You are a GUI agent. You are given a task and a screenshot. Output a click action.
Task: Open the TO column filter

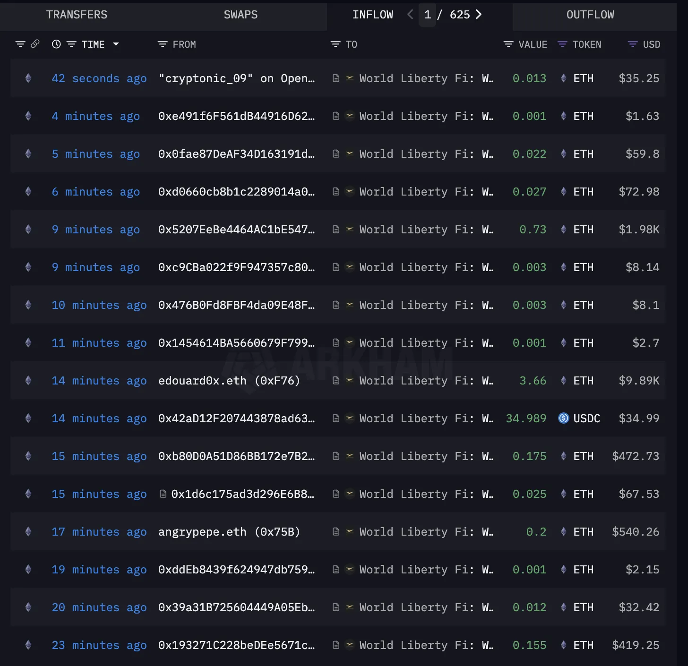[x=335, y=44]
